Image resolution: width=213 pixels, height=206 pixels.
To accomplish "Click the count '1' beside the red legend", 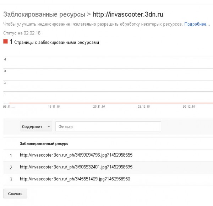I will point(11,42).
